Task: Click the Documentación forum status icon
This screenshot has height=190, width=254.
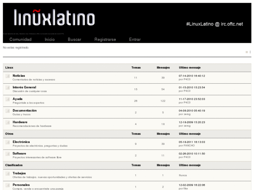Action: (7, 111)
